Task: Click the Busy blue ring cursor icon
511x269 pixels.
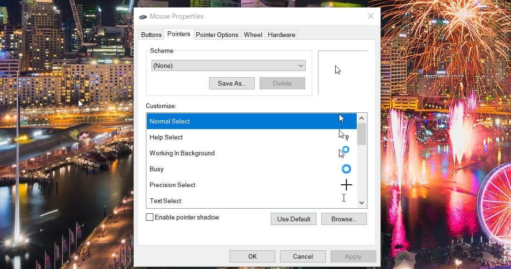Action: (x=346, y=169)
